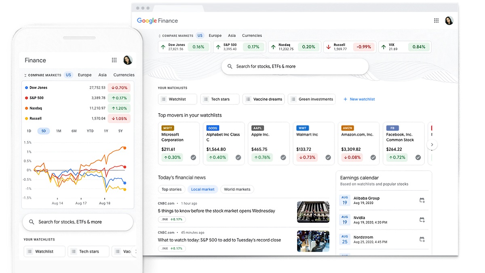The image size is (485, 273).
Task: Click phone search for stocks field
Action: [x=78, y=222]
